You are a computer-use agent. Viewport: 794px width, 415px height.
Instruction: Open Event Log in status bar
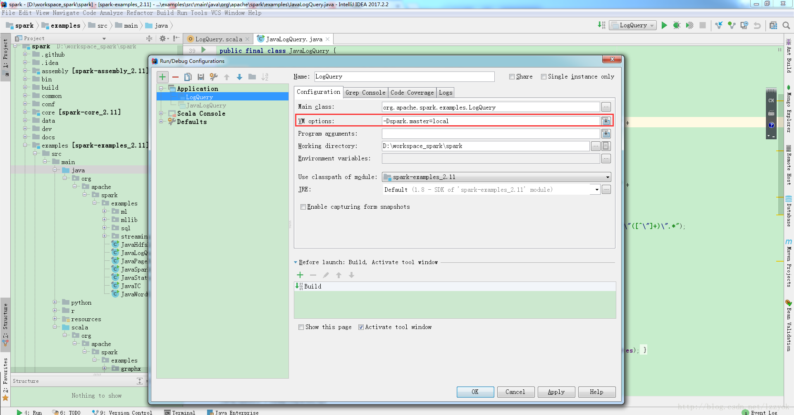[x=760, y=412]
